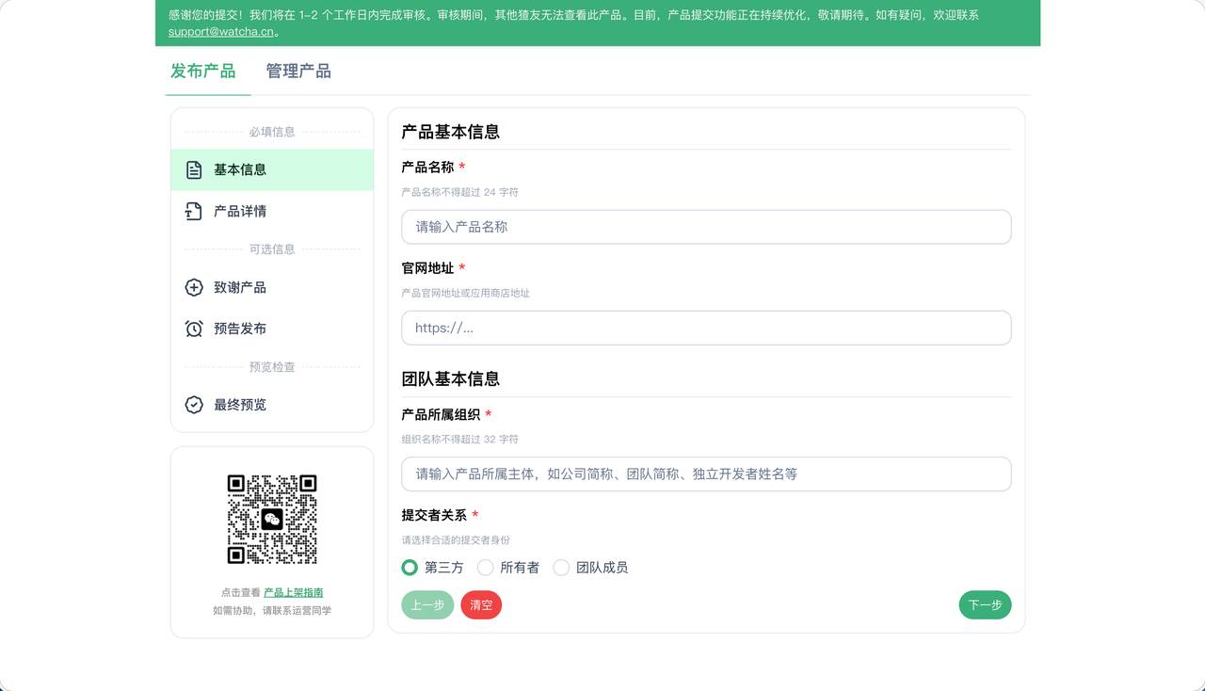Click the WeChat QR code image

(x=272, y=520)
